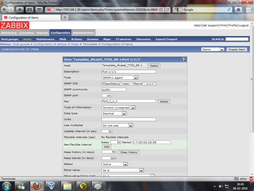
Task: Click the help question mark icon in item header
Action: [x=184, y=60]
